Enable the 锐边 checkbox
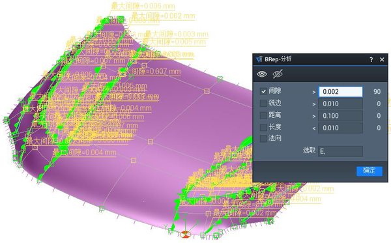 [x=263, y=104]
